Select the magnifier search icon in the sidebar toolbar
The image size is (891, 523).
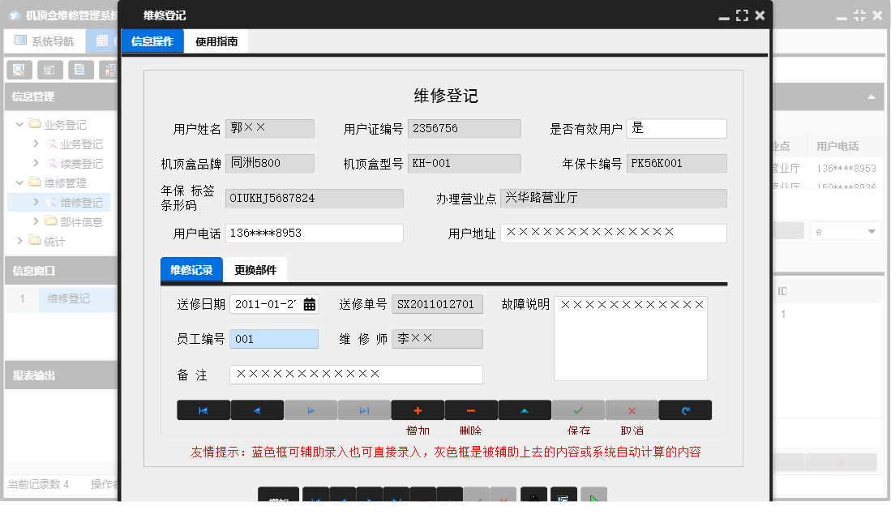(18, 69)
